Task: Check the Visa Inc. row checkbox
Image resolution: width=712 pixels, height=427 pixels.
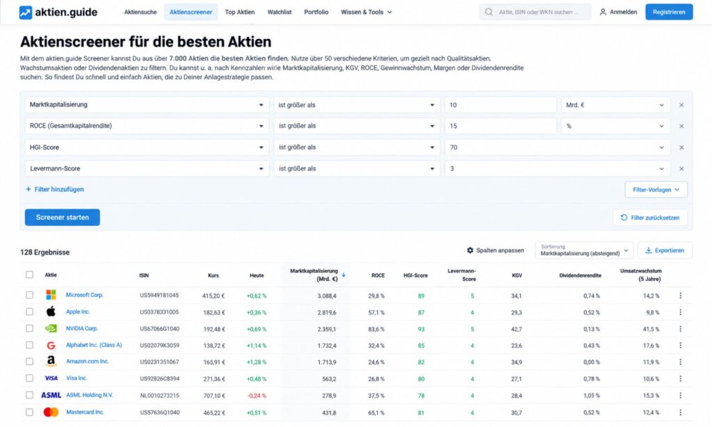Action: click(29, 378)
